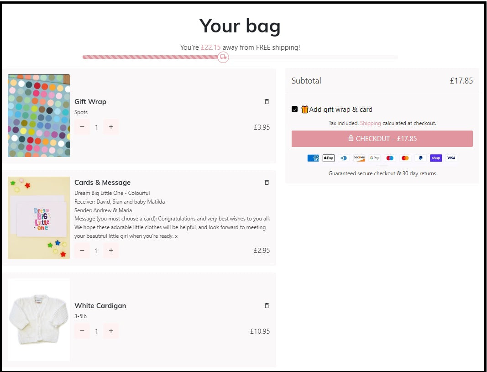Click the Visa payment icon
Image resolution: width=487 pixels, height=372 pixels.
pos(451,158)
